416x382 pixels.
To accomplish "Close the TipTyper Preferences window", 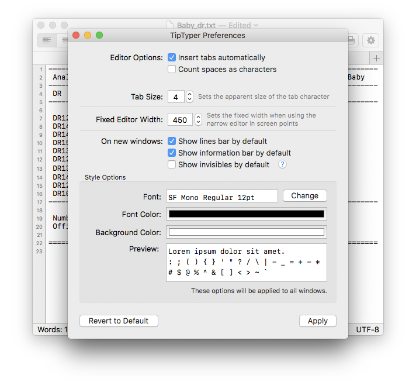I will click(76, 35).
